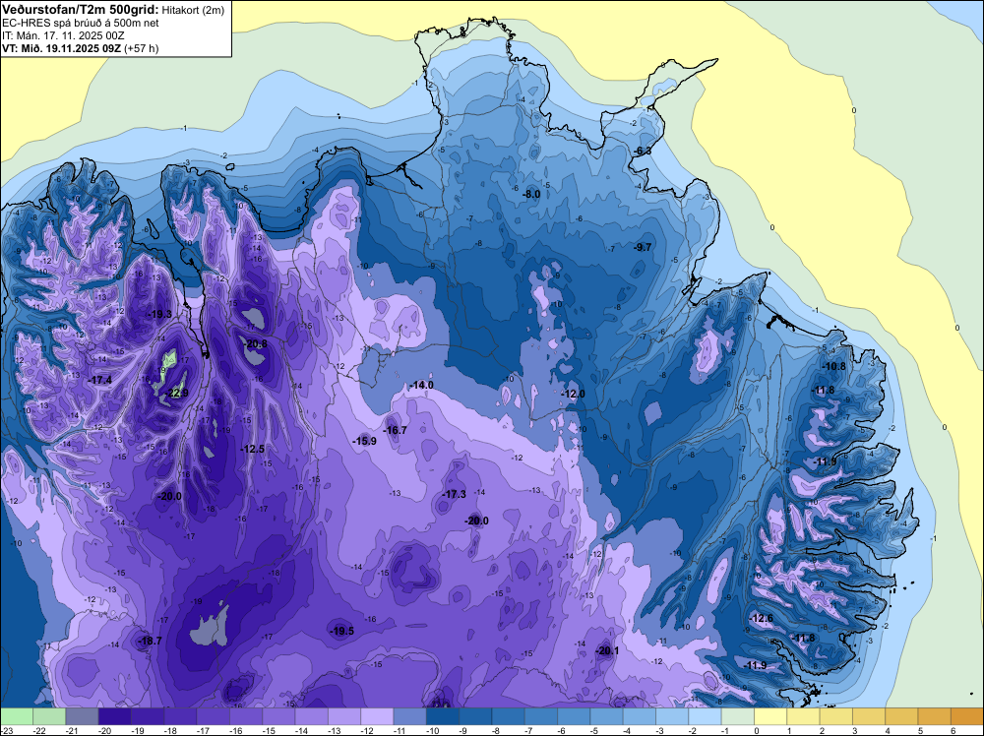This screenshot has height=736, width=984.
Task: Click the -20.8 temperature reading
Action: click(x=256, y=343)
